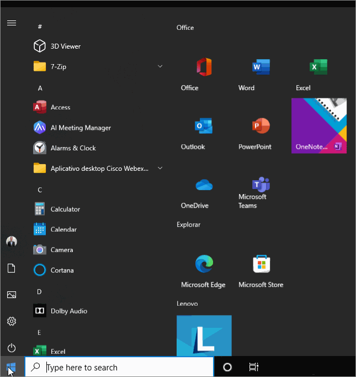This screenshot has height=377, width=356.
Task: Launch the Calculator app
Action: click(x=98, y=209)
